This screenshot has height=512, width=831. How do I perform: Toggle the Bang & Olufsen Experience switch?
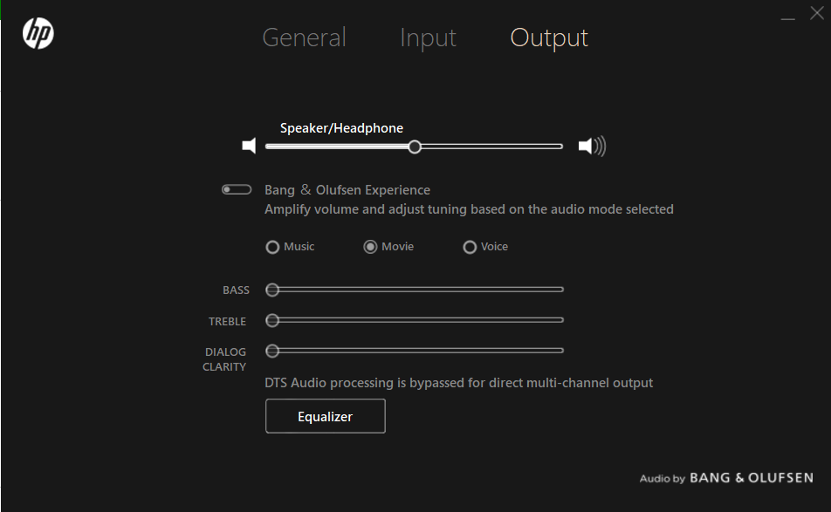[x=237, y=189]
